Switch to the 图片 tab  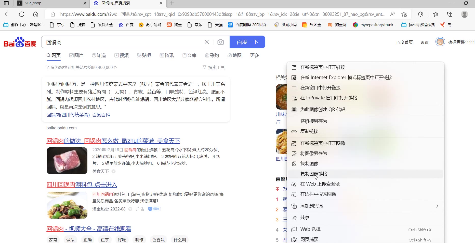(76, 55)
